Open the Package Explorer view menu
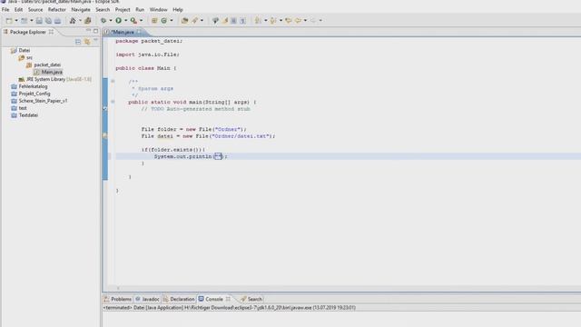Screen dimensions: 581x327 click(x=95, y=41)
